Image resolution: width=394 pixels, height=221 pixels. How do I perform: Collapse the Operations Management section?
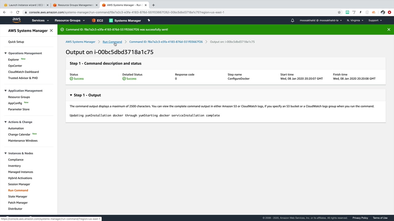click(x=6, y=53)
